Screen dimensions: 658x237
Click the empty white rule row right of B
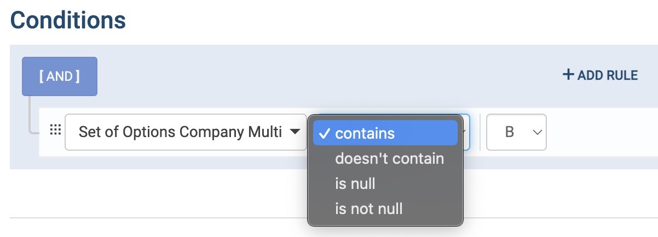pyautogui.click(x=602, y=132)
